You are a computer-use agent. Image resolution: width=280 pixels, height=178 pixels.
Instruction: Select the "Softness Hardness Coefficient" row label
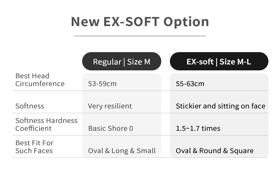[x=46, y=124]
